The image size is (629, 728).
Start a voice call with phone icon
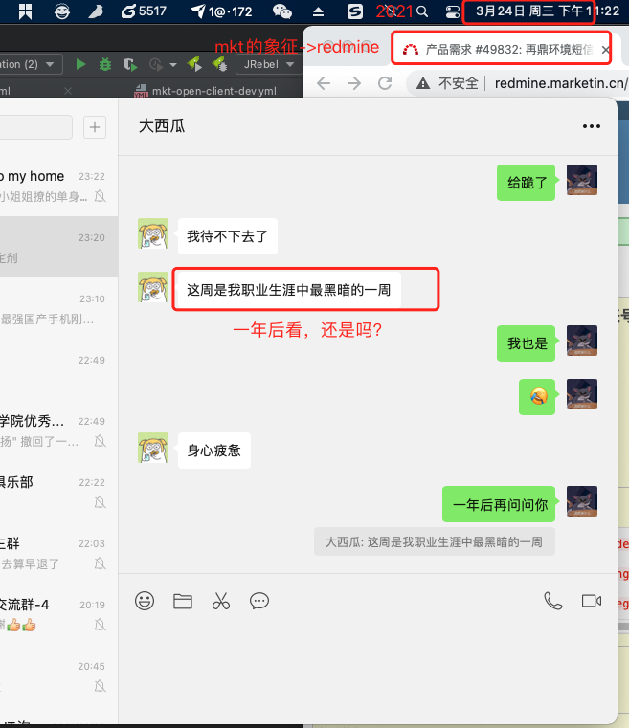552,601
